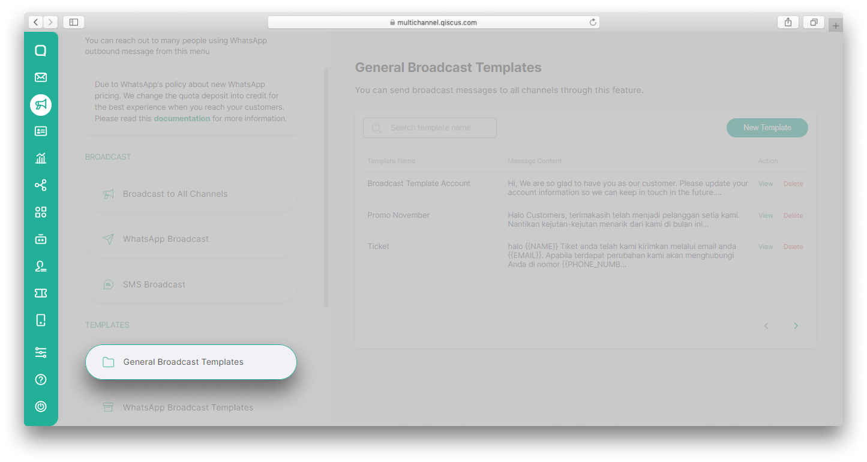
Task: Click the chat bubble icon beside SMS Broadcast
Action: [x=108, y=284]
